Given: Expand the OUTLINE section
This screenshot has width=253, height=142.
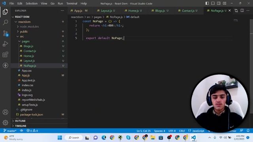Looking at the screenshot, I should 39,121.
